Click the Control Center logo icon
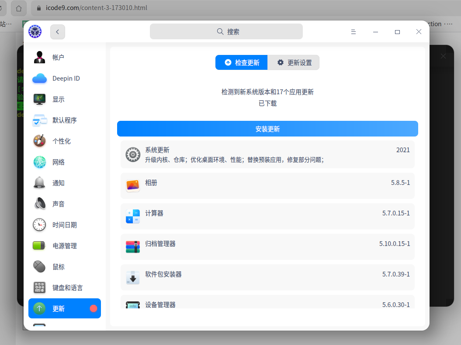 [x=35, y=31]
